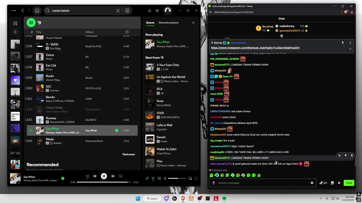This screenshot has width=362, height=203.
Task: Open Cigarettes after what playlist thumbnail
Action: click(x=15, y=116)
